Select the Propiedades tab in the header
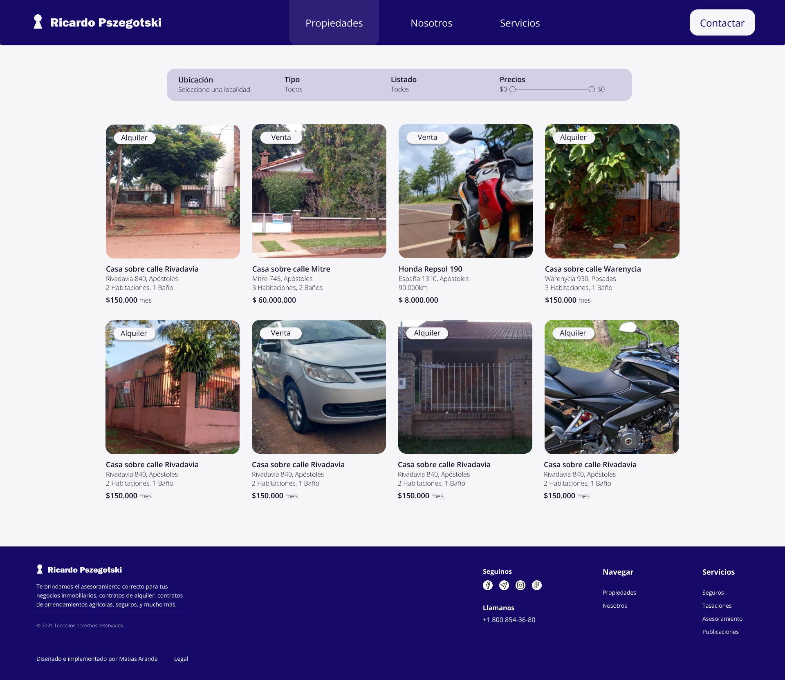Viewport: 785px width, 680px height. click(x=334, y=23)
